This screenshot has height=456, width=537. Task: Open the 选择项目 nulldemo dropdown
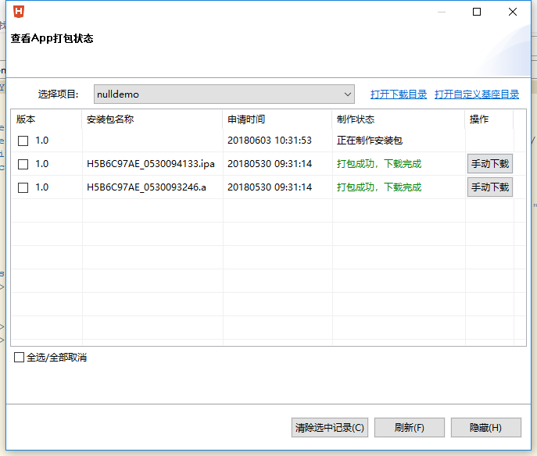[x=224, y=94]
